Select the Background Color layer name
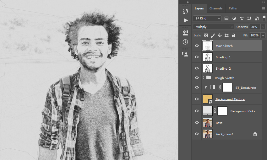Viewport: 267px width, 160px height. (x=243, y=111)
